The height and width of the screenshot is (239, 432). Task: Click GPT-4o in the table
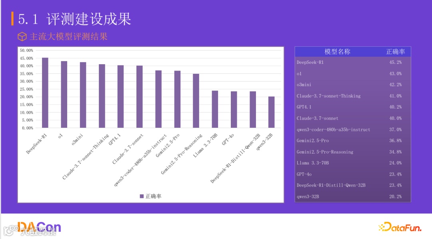point(304,174)
